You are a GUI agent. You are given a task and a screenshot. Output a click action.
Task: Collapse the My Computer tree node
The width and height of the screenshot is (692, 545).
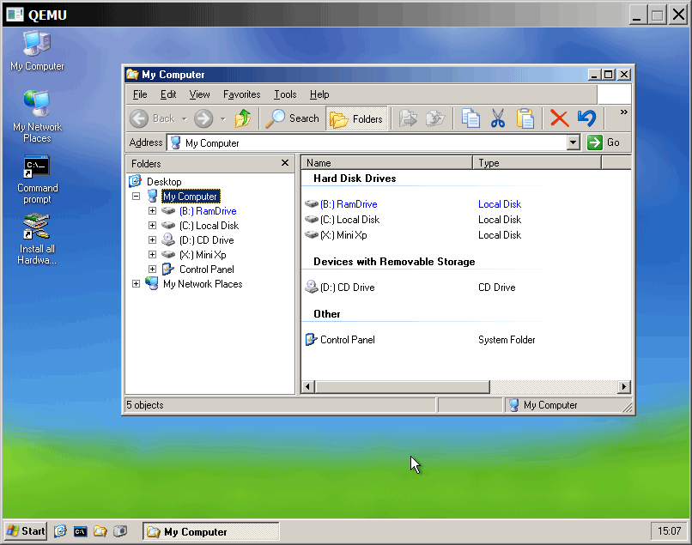(x=136, y=197)
